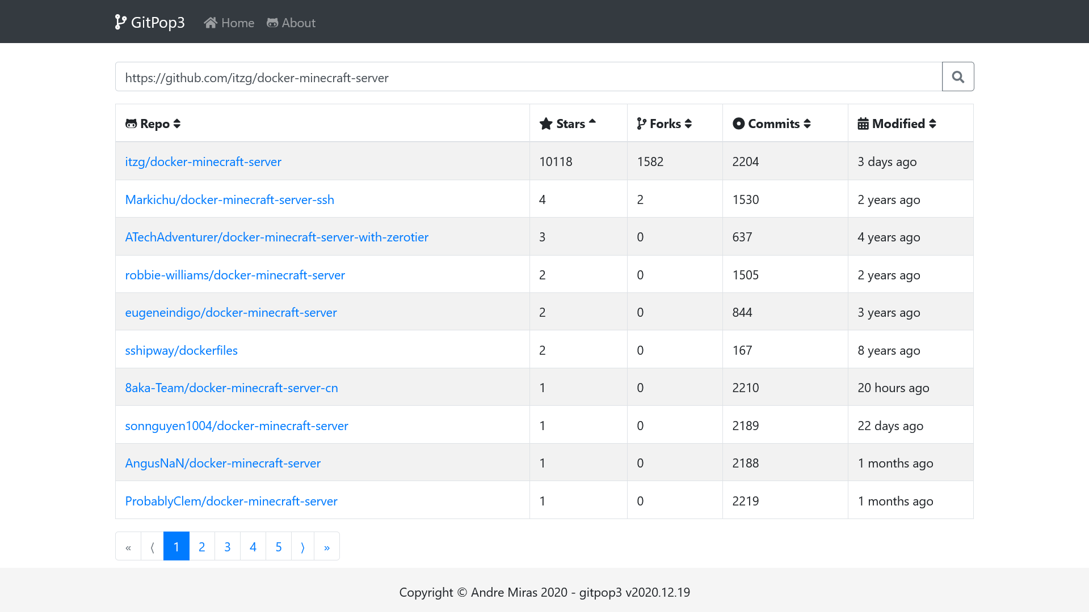This screenshot has height=612, width=1089.
Task: Sort by Repo using the sort arrows
Action: pyautogui.click(x=177, y=124)
